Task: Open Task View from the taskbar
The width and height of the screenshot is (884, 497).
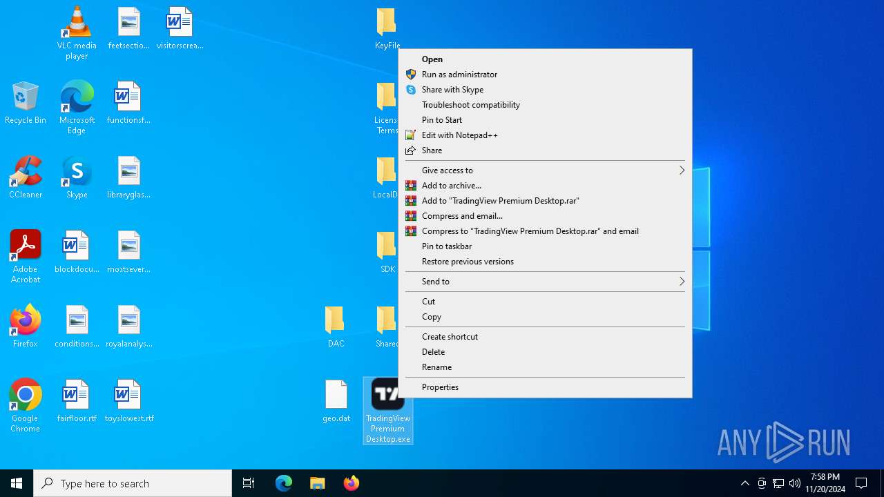Action: pyautogui.click(x=249, y=483)
